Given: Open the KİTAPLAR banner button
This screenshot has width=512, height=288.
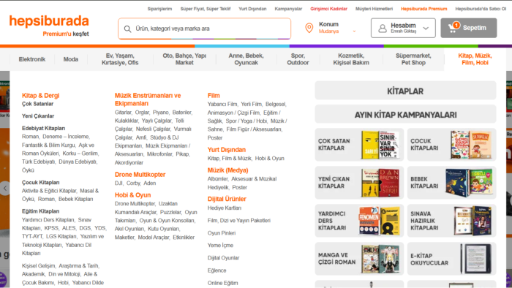Looking at the screenshot, I should 405,91.
